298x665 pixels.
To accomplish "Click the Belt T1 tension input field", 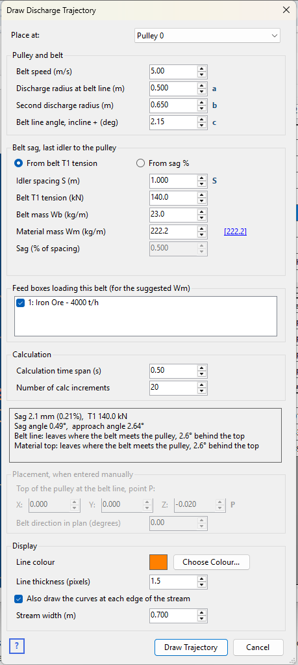I will point(173,198).
